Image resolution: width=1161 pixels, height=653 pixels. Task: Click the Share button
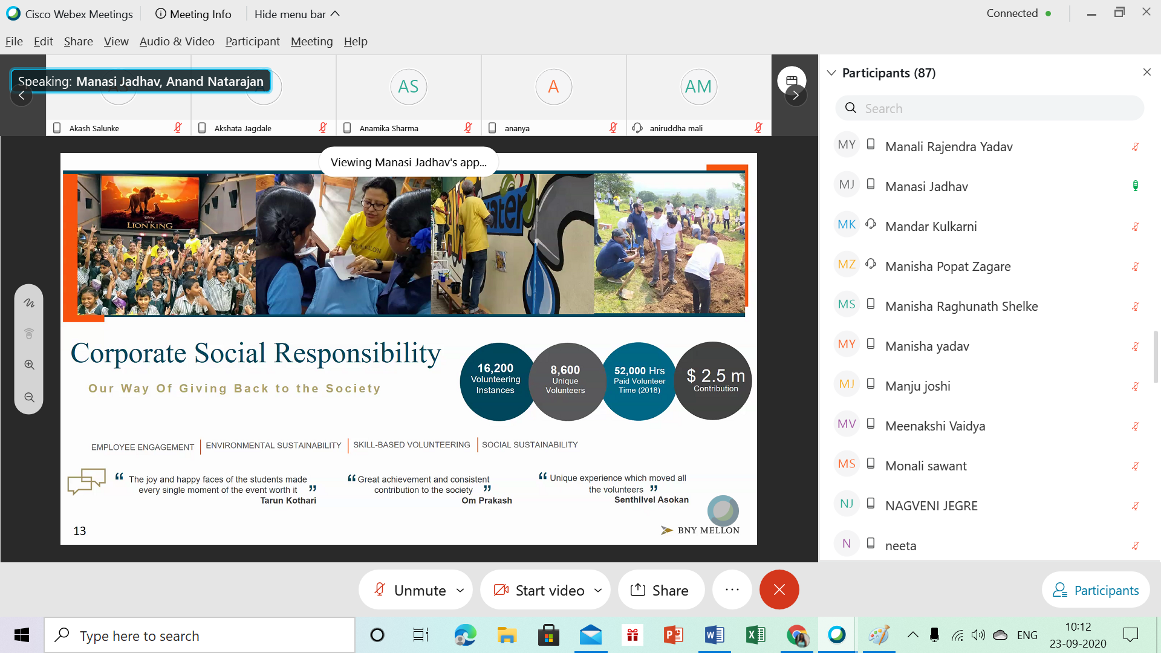(660, 590)
